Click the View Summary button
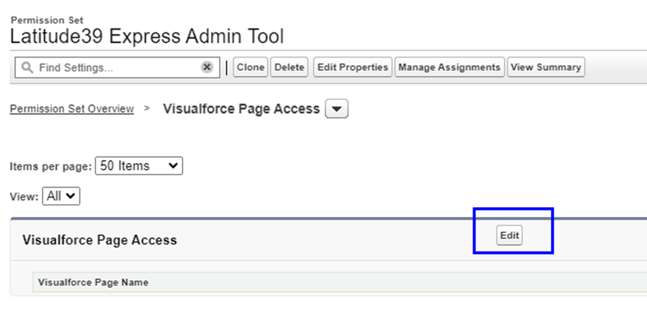 (x=546, y=67)
